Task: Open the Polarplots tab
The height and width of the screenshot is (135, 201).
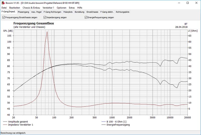Action: 68,12
